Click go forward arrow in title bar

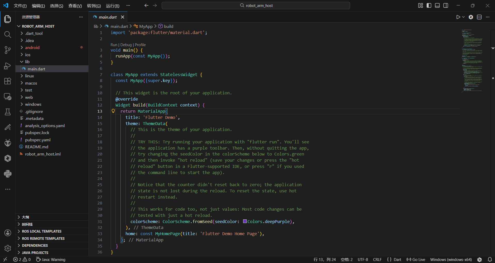pyautogui.click(x=155, y=5)
